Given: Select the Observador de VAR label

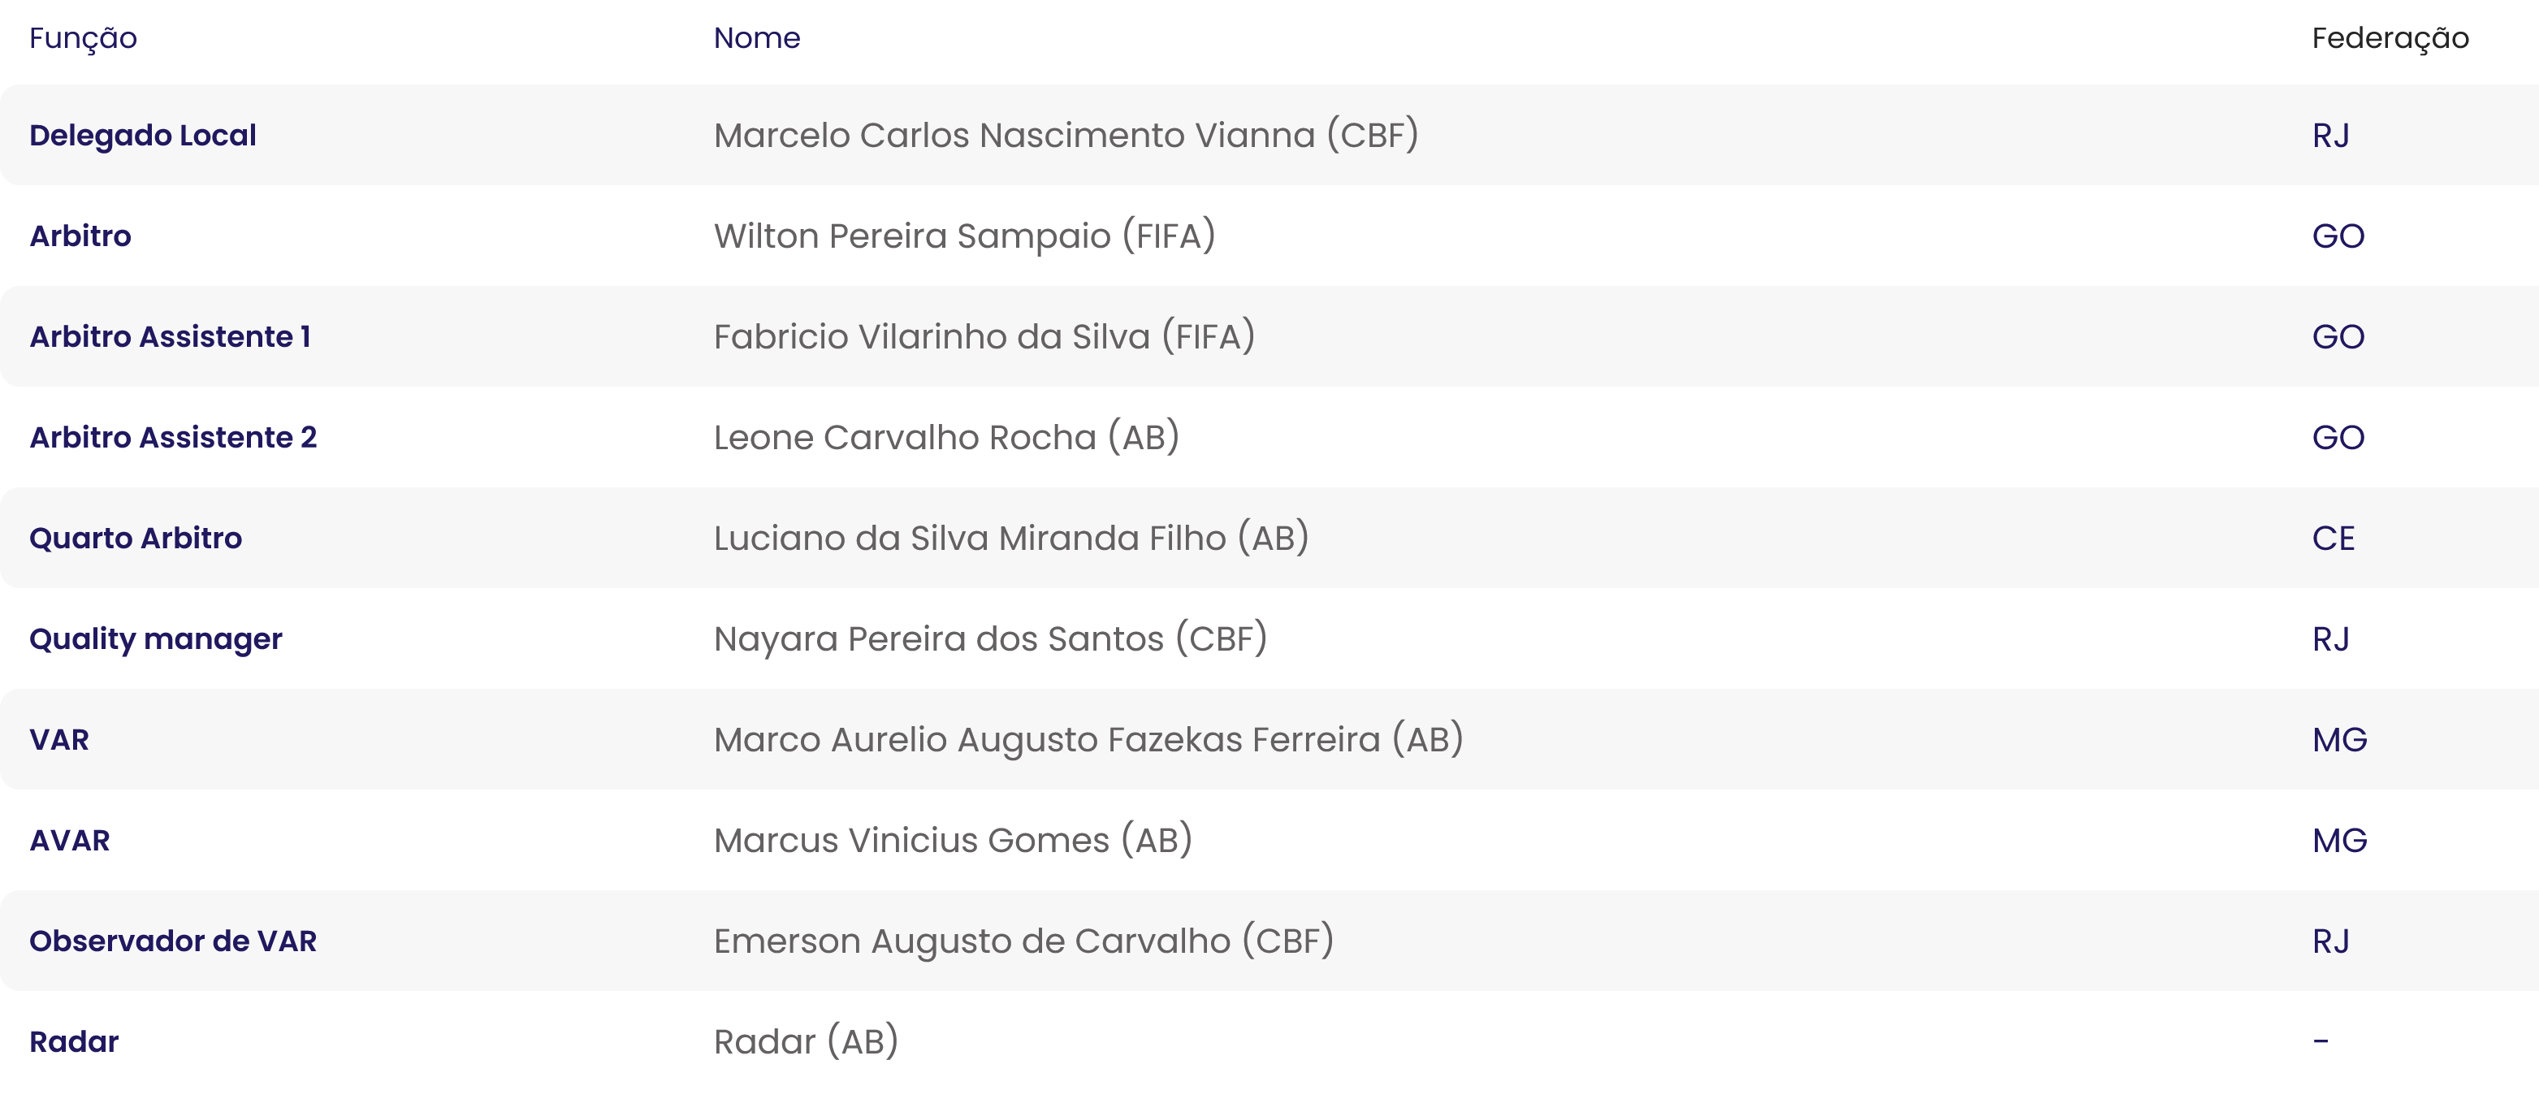Looking at the screenshot, I should pyautogui.click(x=172, y=941).
